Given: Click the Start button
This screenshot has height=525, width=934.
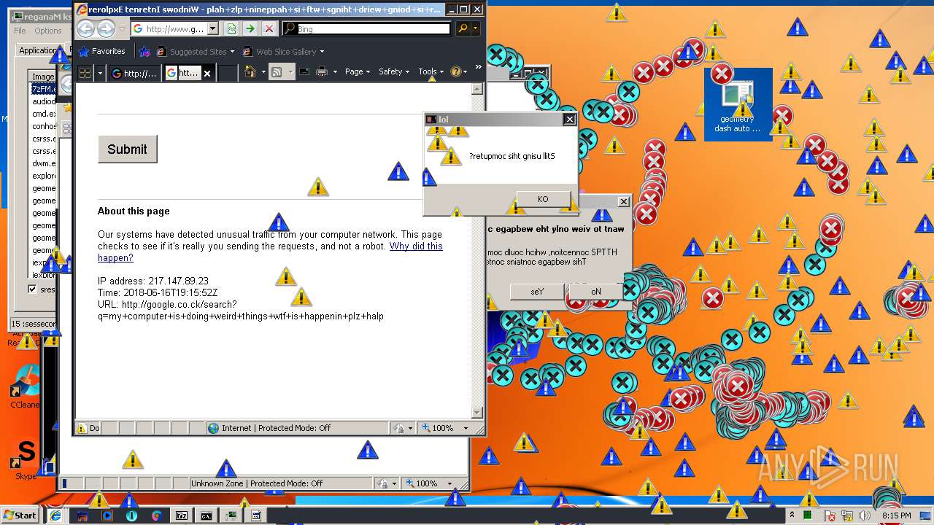Looking at the screenshot, I should 20,516.
